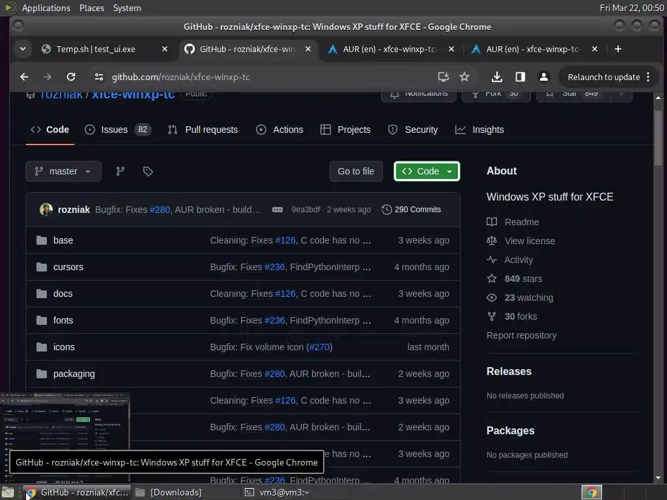Open the cursors folder
This screenshot has height=500, width=667.
click(68, 267)
